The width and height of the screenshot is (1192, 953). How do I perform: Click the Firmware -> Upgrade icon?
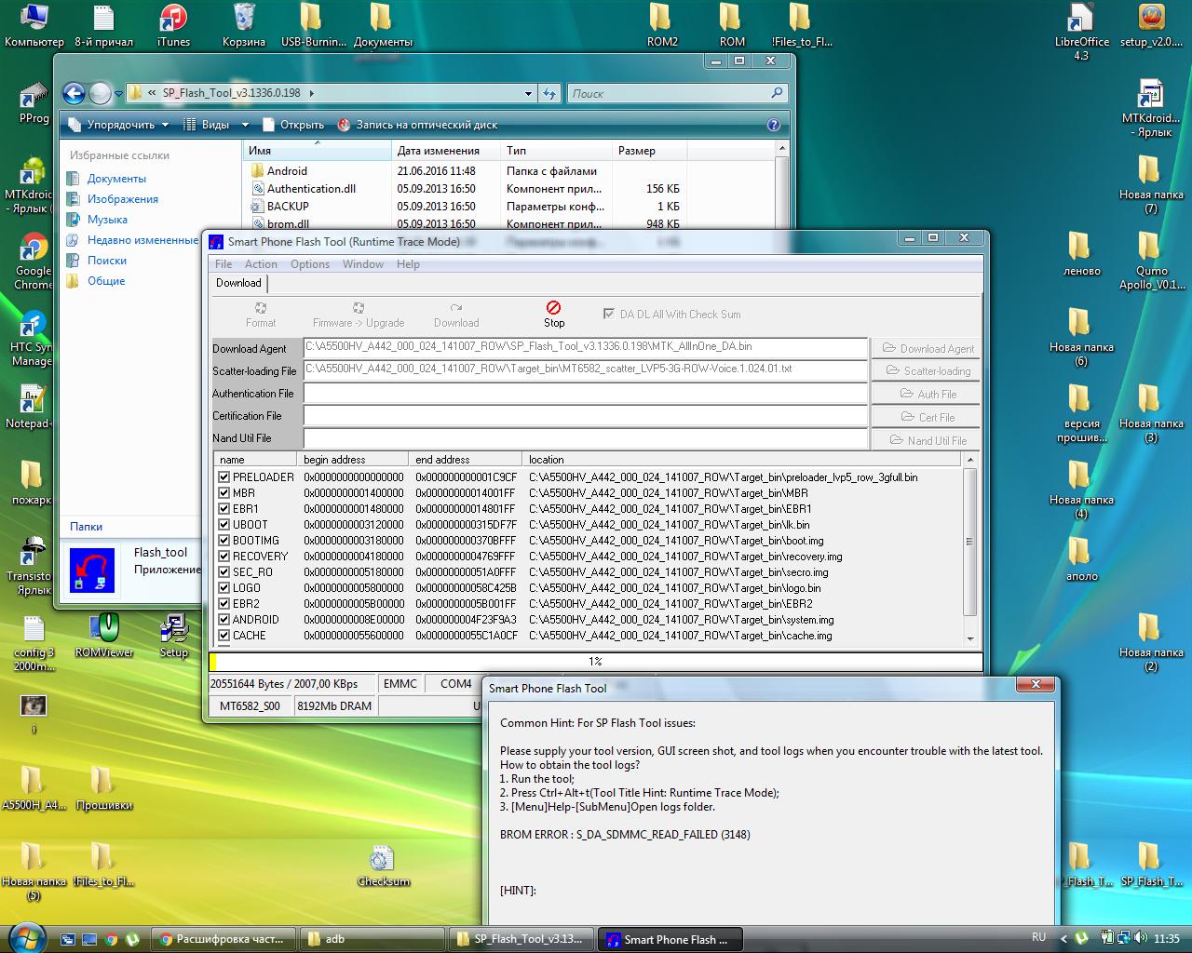359,308
